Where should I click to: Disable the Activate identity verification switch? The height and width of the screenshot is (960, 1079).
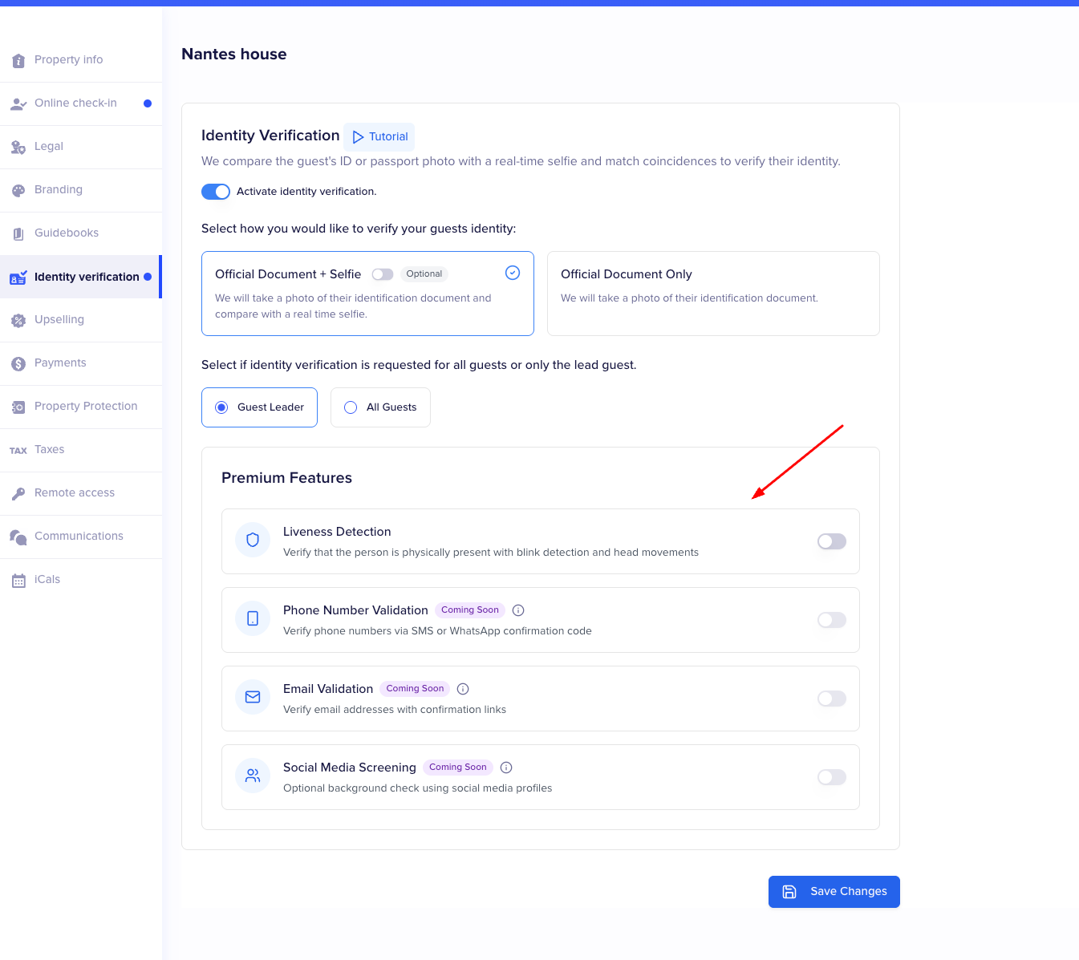point(216,192)
